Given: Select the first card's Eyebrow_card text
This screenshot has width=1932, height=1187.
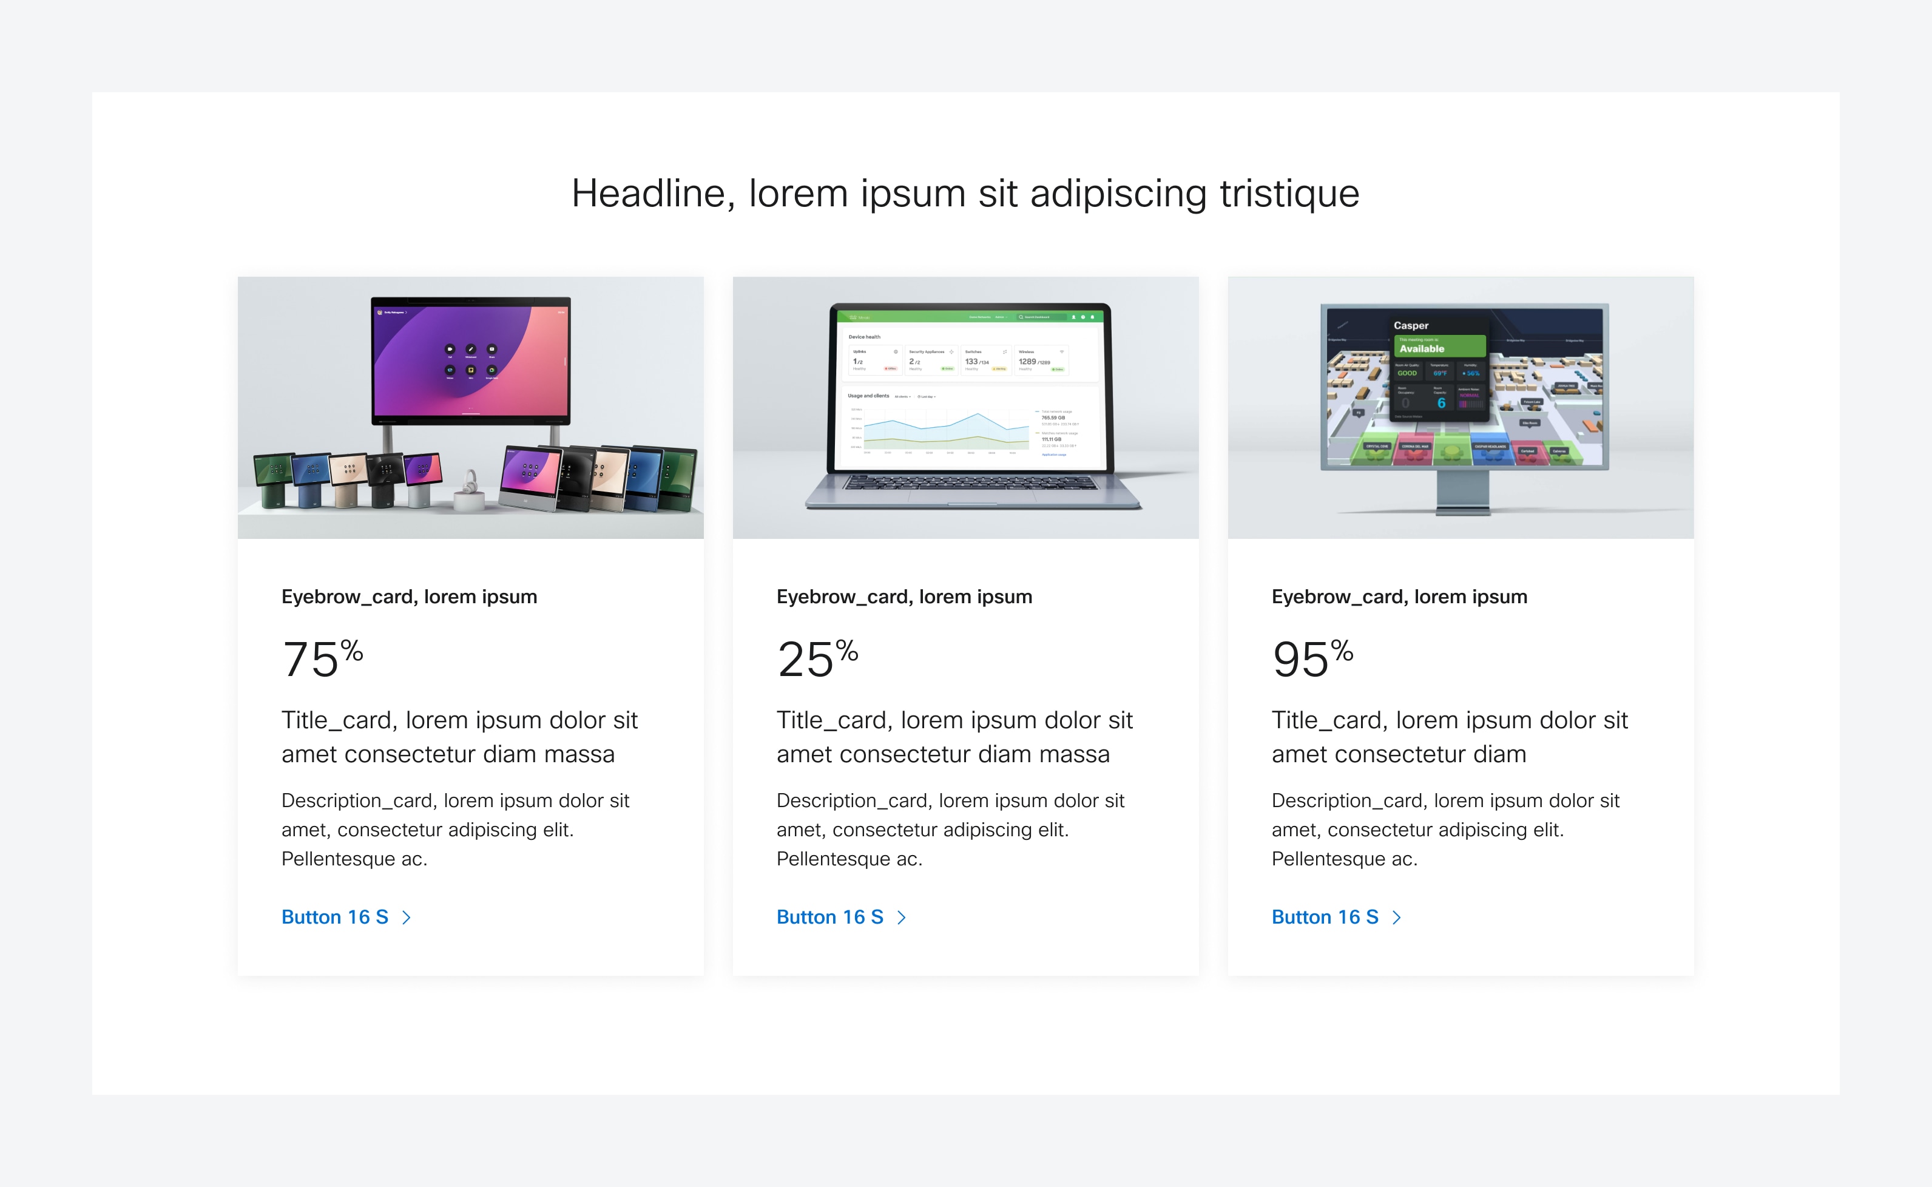Looking at the screenshot, I should 409,597.
